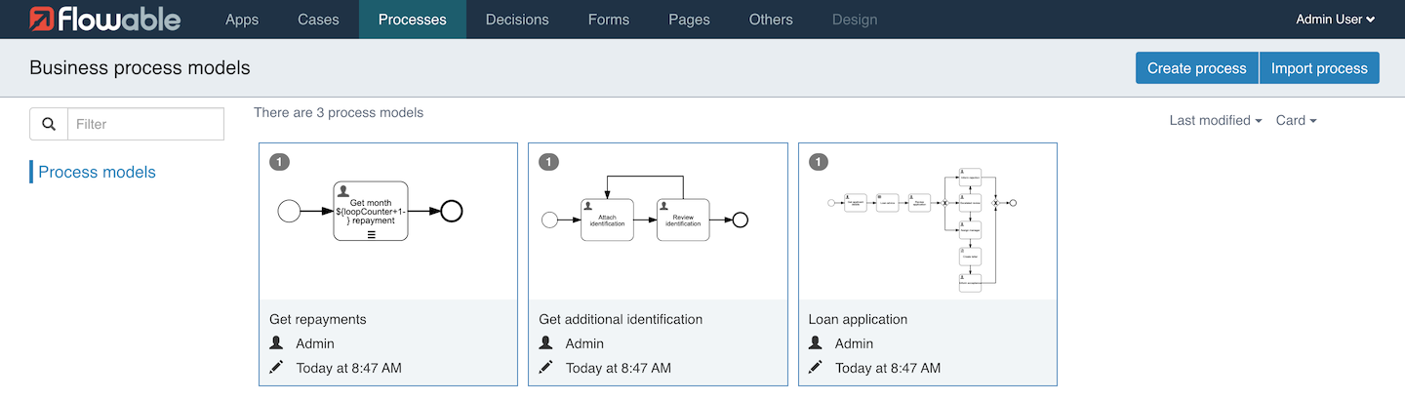Screen dimensions: 1405x400
Task: Open the Card view dropdown
Action: pyautogui.click(x=1296, y=120)
